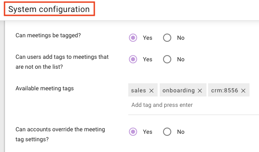This screenshot has height=152, width=259.
Task: Focus the Add tag and press enter field
Action: tap(193, 105)
